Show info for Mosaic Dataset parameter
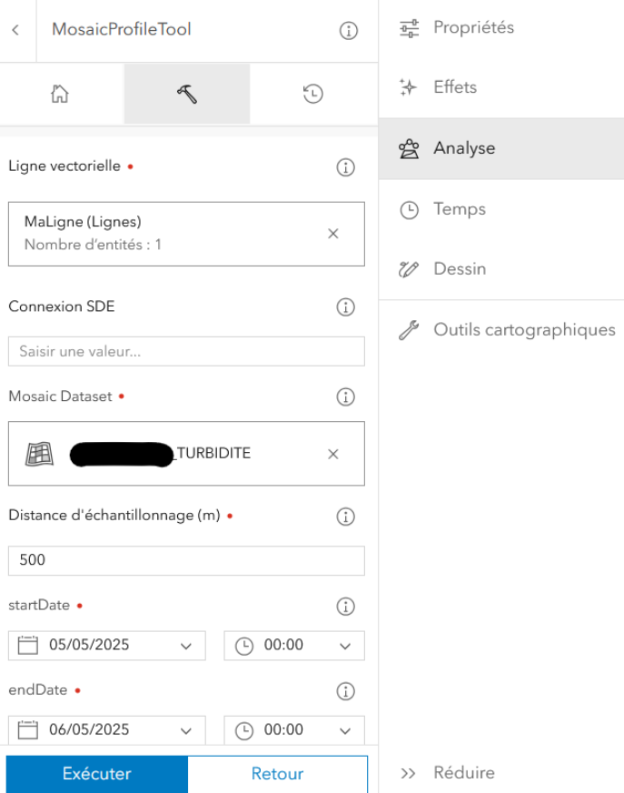Screen dimensions: 624x793 pyautogui.click(x=345, y=396)
